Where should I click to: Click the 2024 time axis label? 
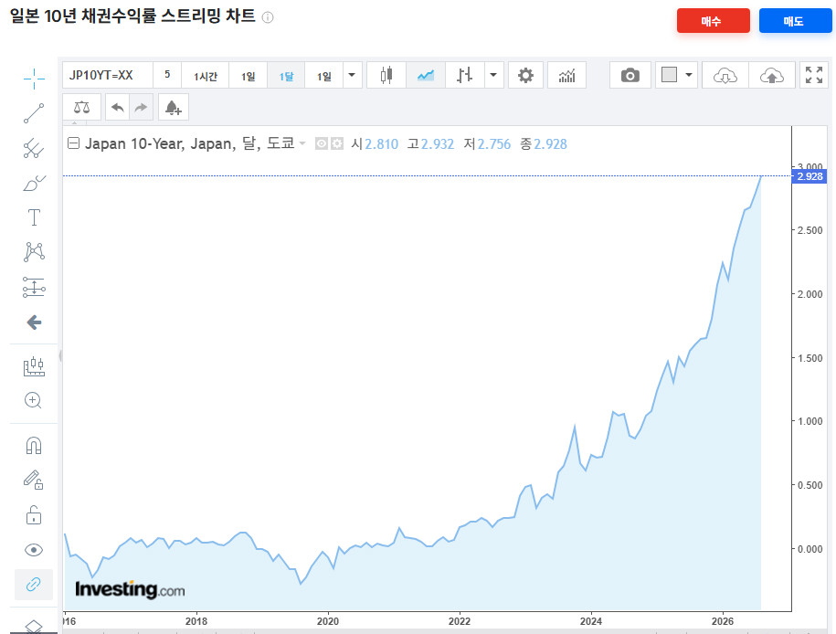coord(591,621)
